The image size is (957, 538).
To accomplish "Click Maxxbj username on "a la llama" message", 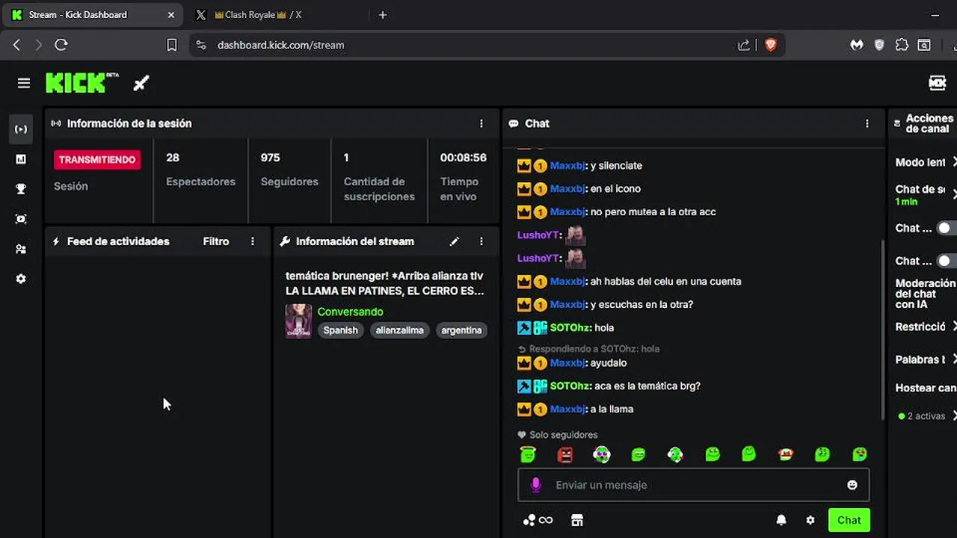I will (x=568, y=409).
